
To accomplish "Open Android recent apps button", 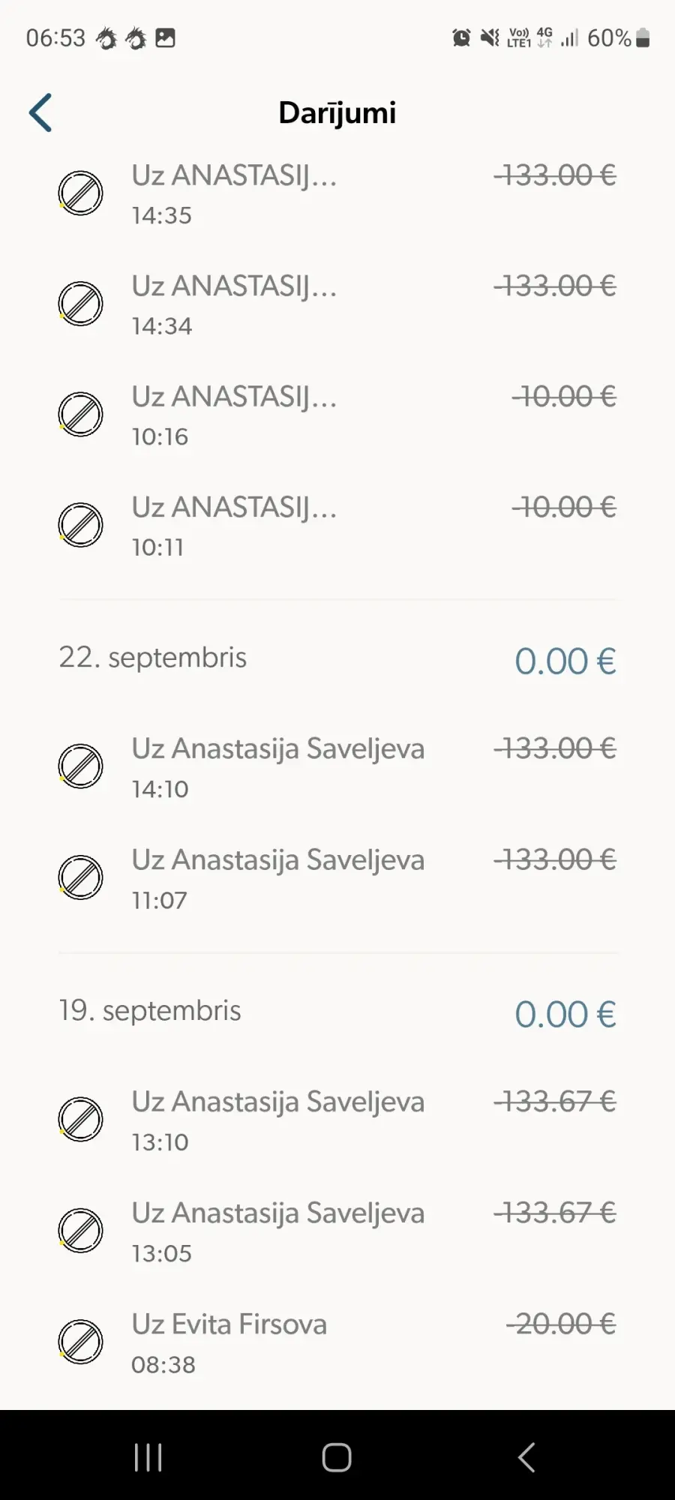I will pos(148,1457).
